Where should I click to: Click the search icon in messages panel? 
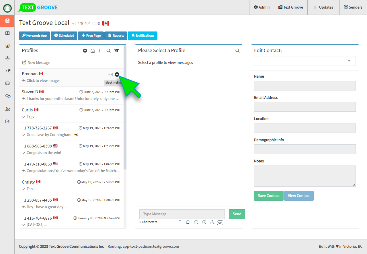pyautogui.click(x=237, y=51)
